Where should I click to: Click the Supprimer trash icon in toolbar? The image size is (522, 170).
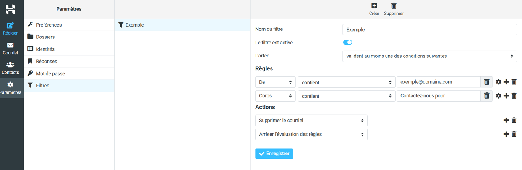pyautogui.click(x=394, y=6)
